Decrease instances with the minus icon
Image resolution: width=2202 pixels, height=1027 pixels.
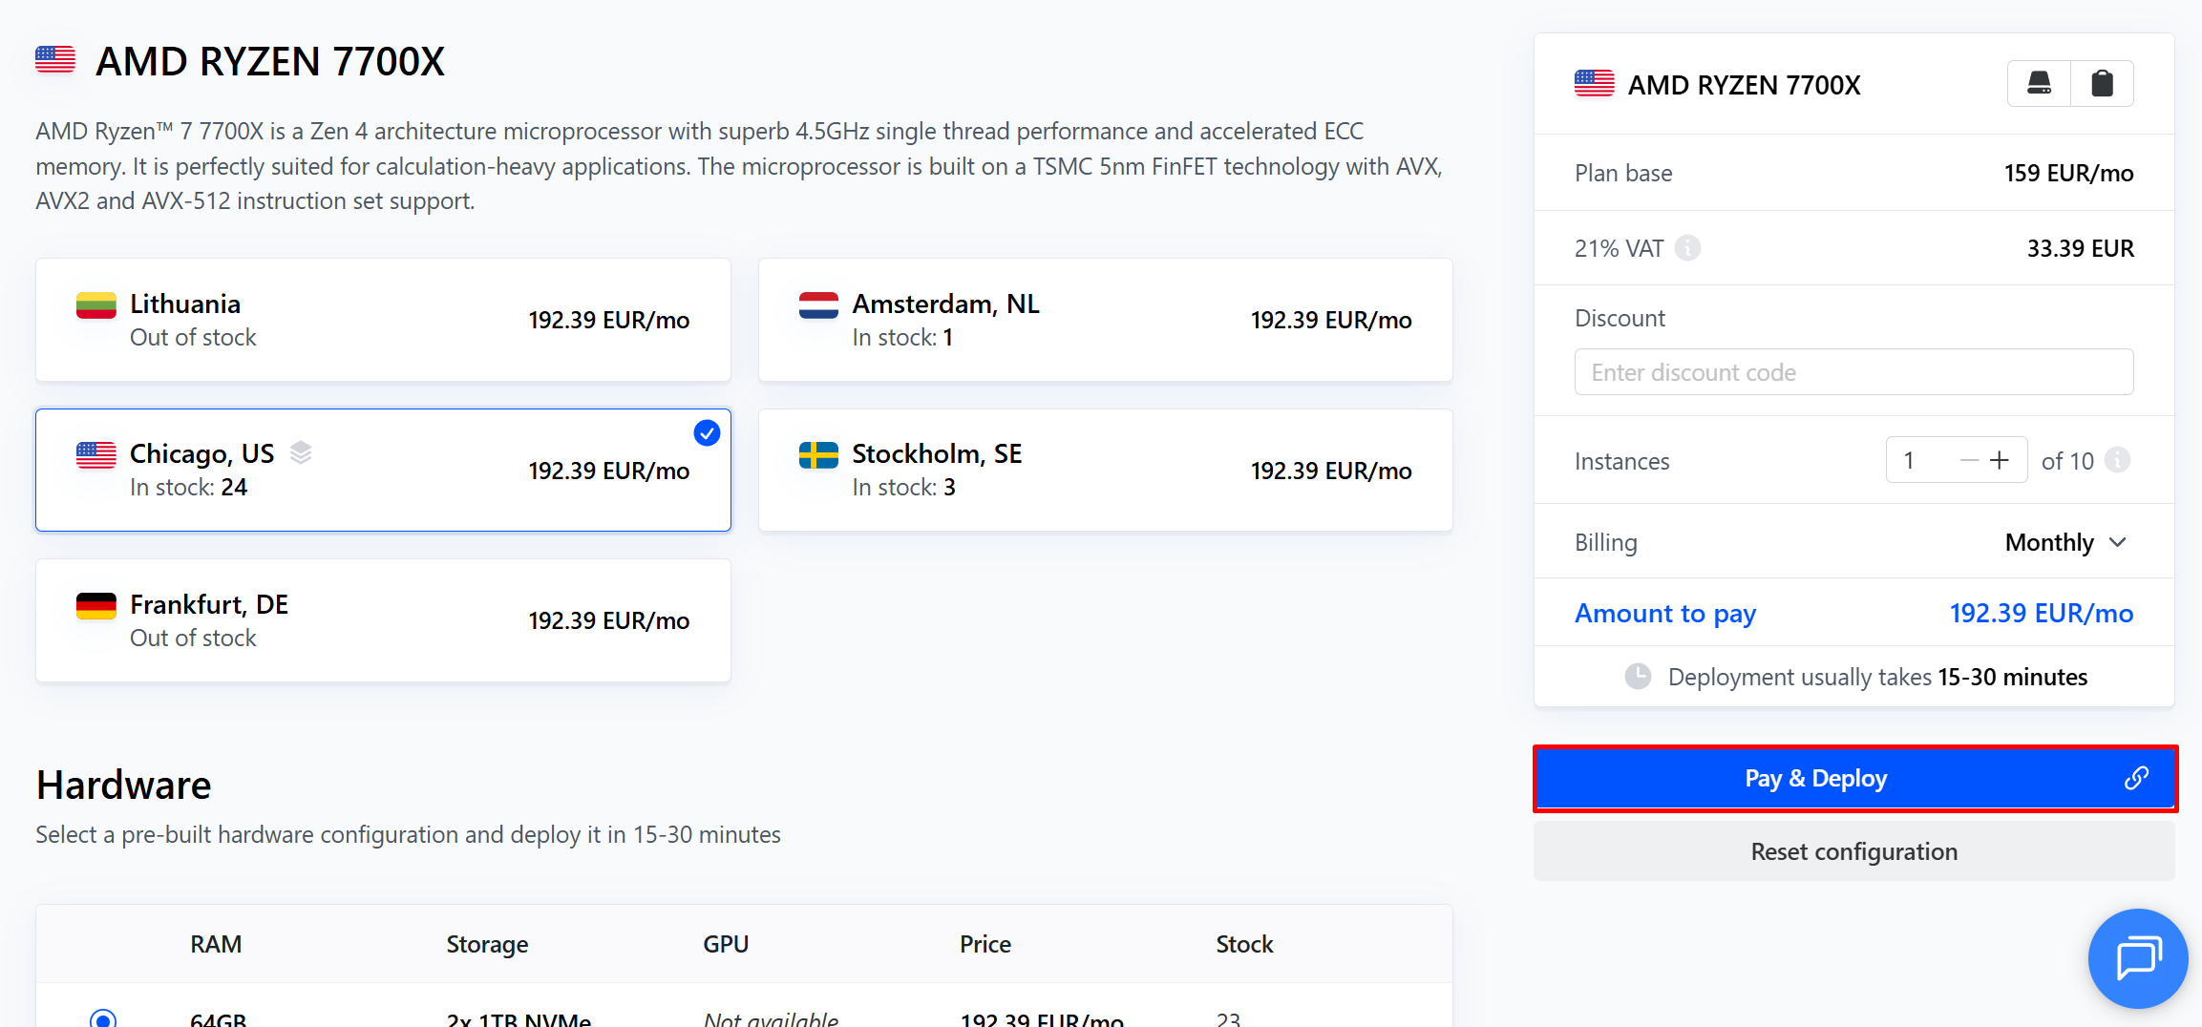click(1968, 461)
